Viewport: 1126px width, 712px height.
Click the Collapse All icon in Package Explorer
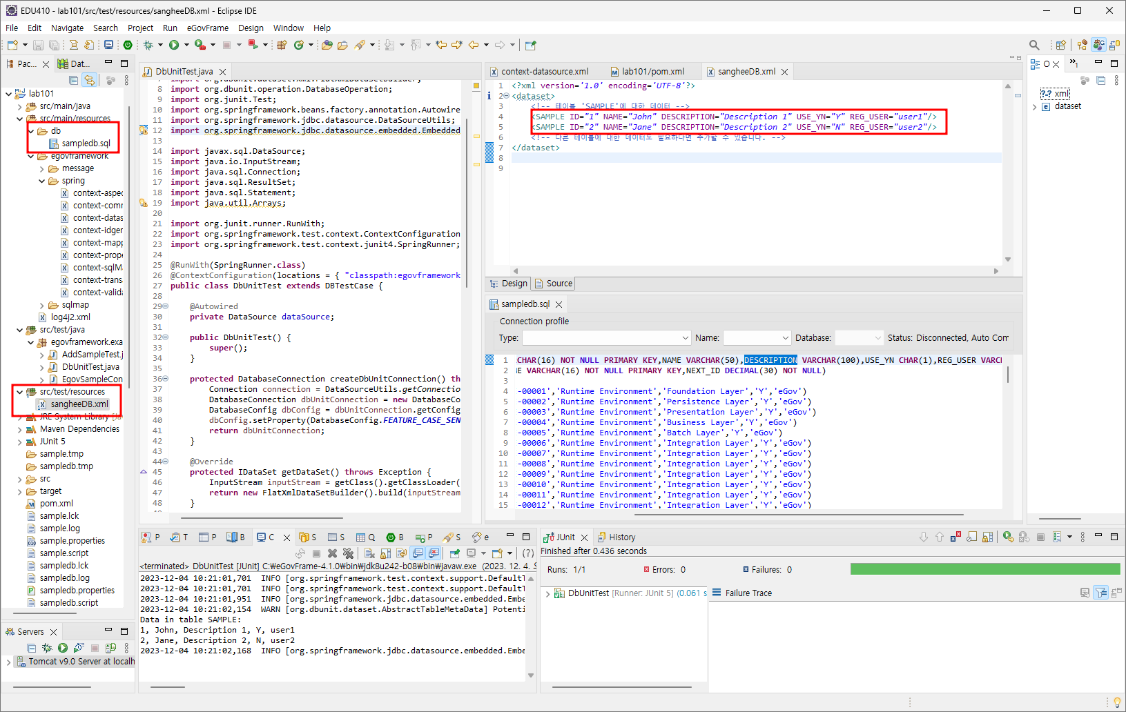click(x=73, y=80)
